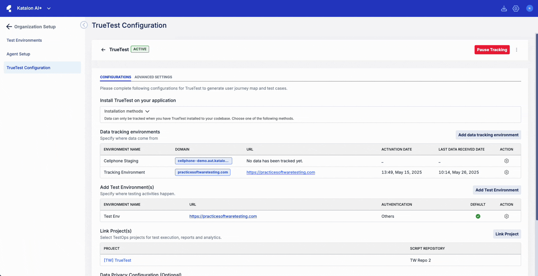This screenshot has height=276, width=538.
Task: Click cellphone-demo domain tag
Action: (203, 161)
